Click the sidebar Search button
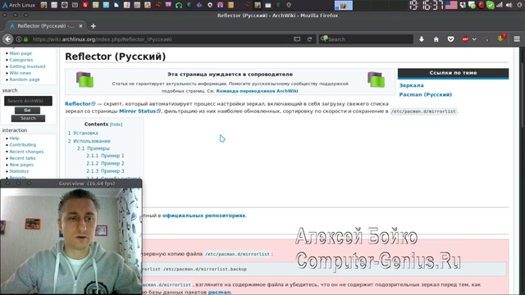The image size is (525, 295). [28, 118]
